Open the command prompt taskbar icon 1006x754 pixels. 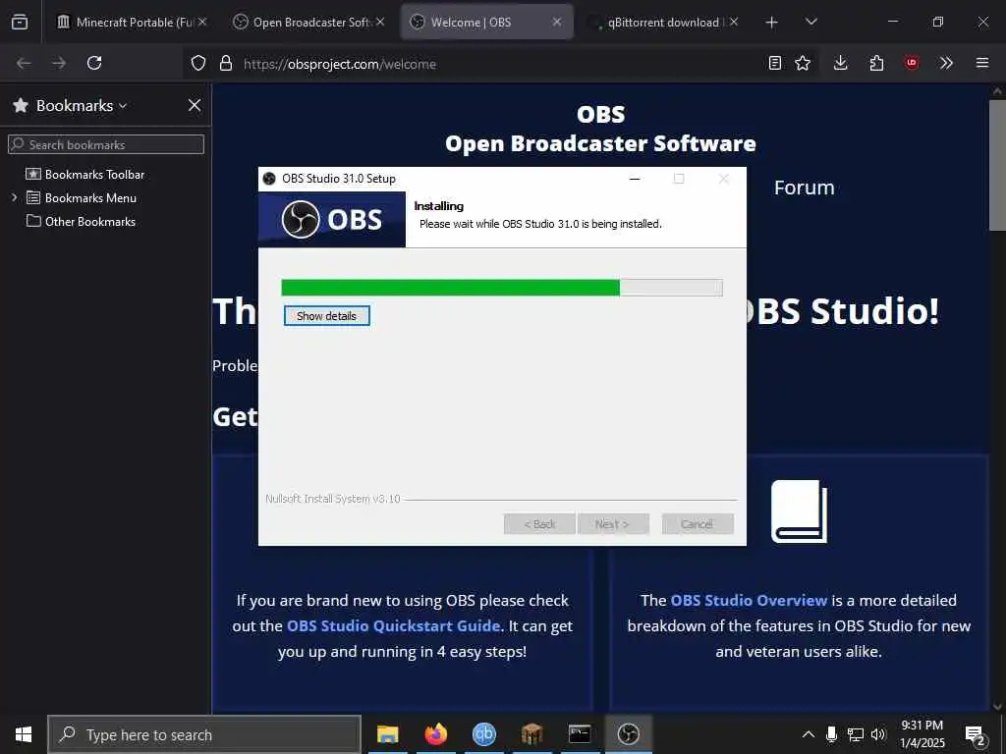(x=580, y=734)
